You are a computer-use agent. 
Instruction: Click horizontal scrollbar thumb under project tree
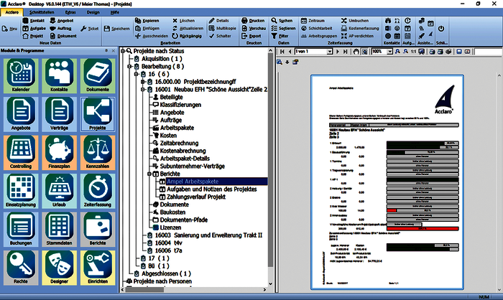click(x=144, y=290)
